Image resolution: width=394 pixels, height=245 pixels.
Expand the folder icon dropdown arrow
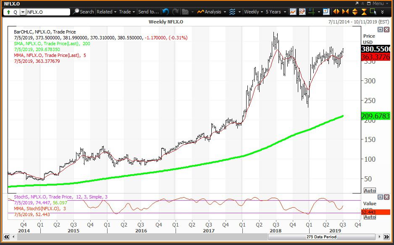point(192,12)
